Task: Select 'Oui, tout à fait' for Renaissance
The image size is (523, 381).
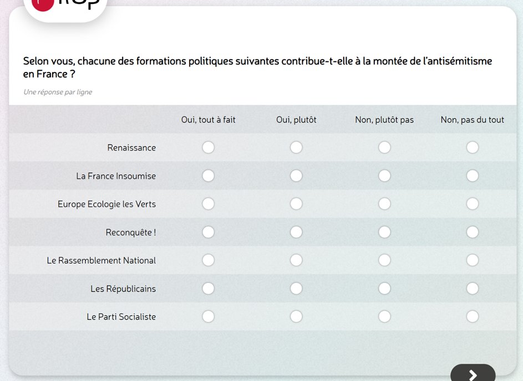Action: [208, 147]
